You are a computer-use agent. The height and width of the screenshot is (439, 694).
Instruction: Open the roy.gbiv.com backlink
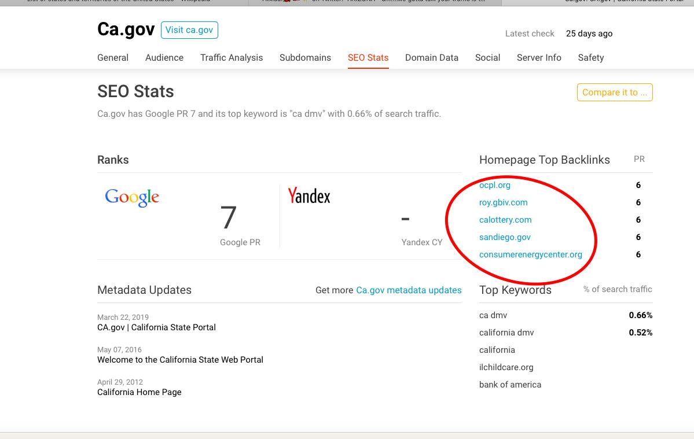click(503, 202)
